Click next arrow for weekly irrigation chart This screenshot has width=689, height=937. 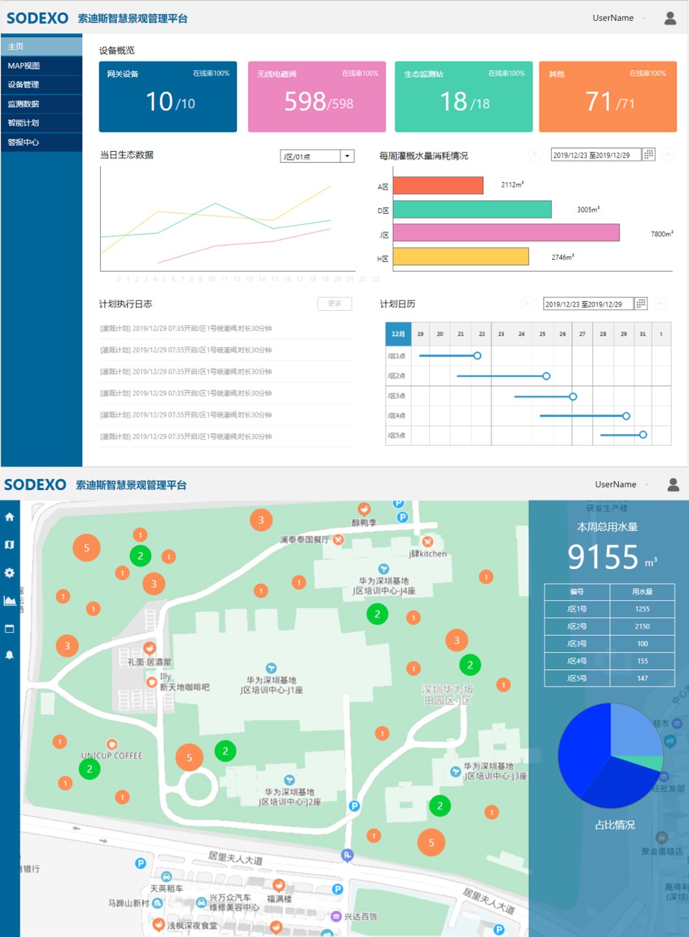coord(668,154)
